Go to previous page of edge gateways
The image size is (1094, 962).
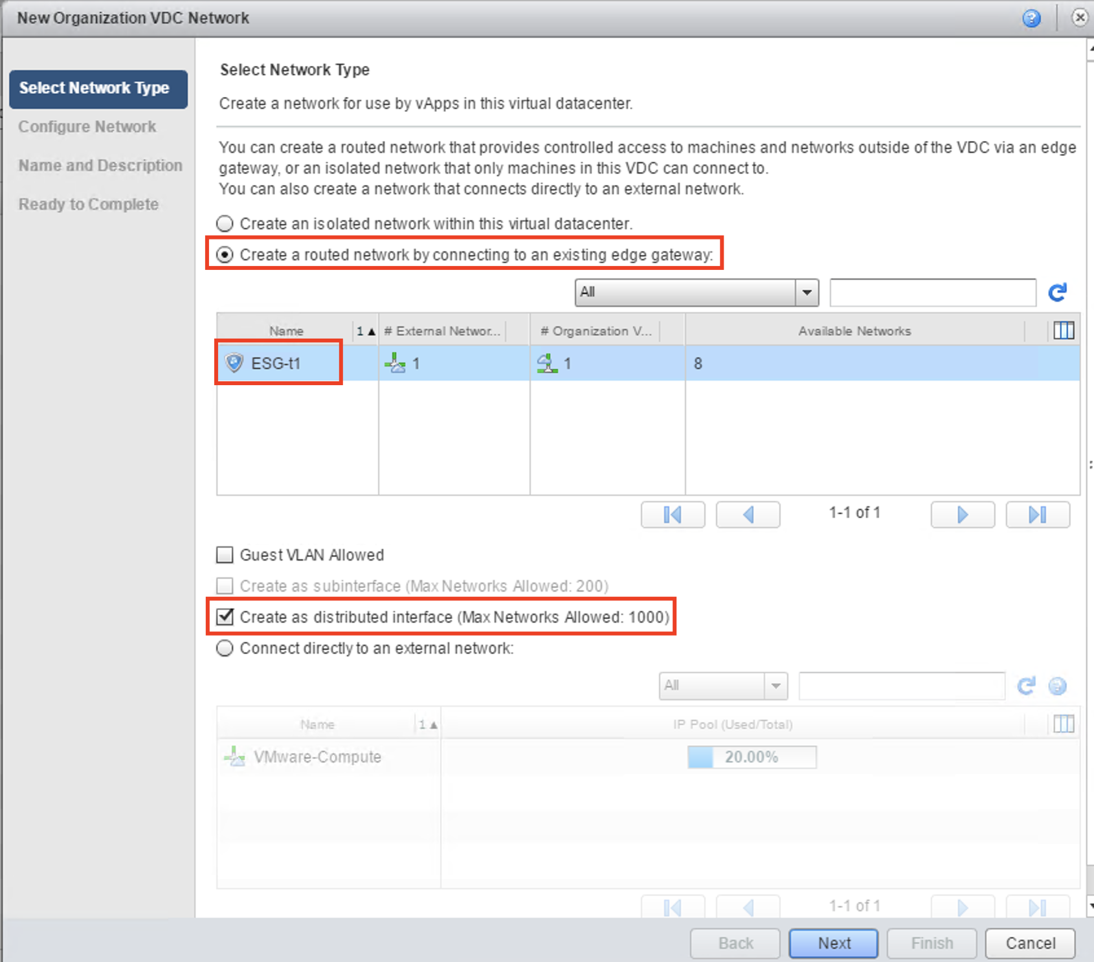[x=748, y=515]
